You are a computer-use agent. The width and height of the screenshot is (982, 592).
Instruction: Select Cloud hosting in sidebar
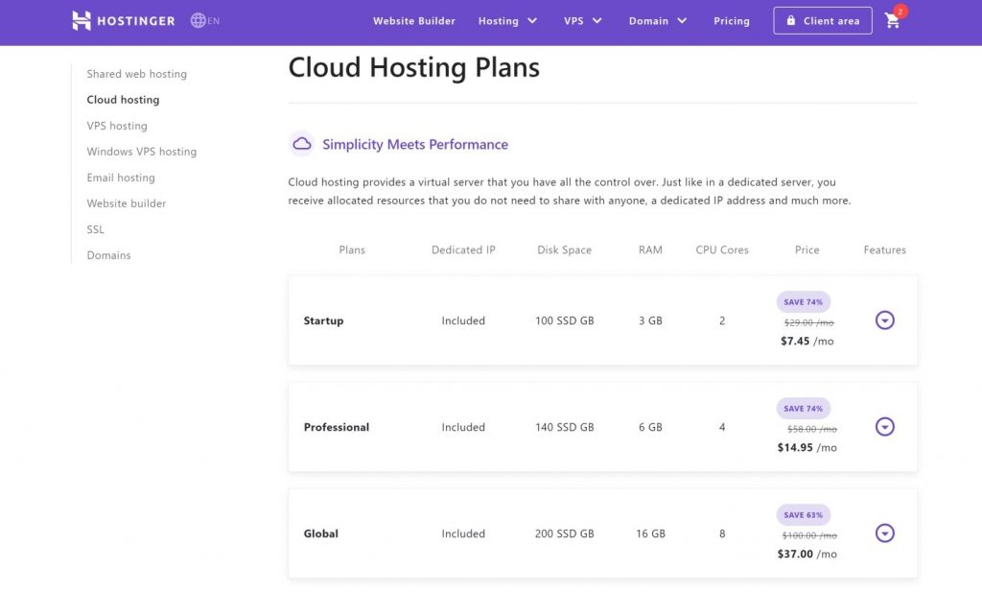pos(123,100)
